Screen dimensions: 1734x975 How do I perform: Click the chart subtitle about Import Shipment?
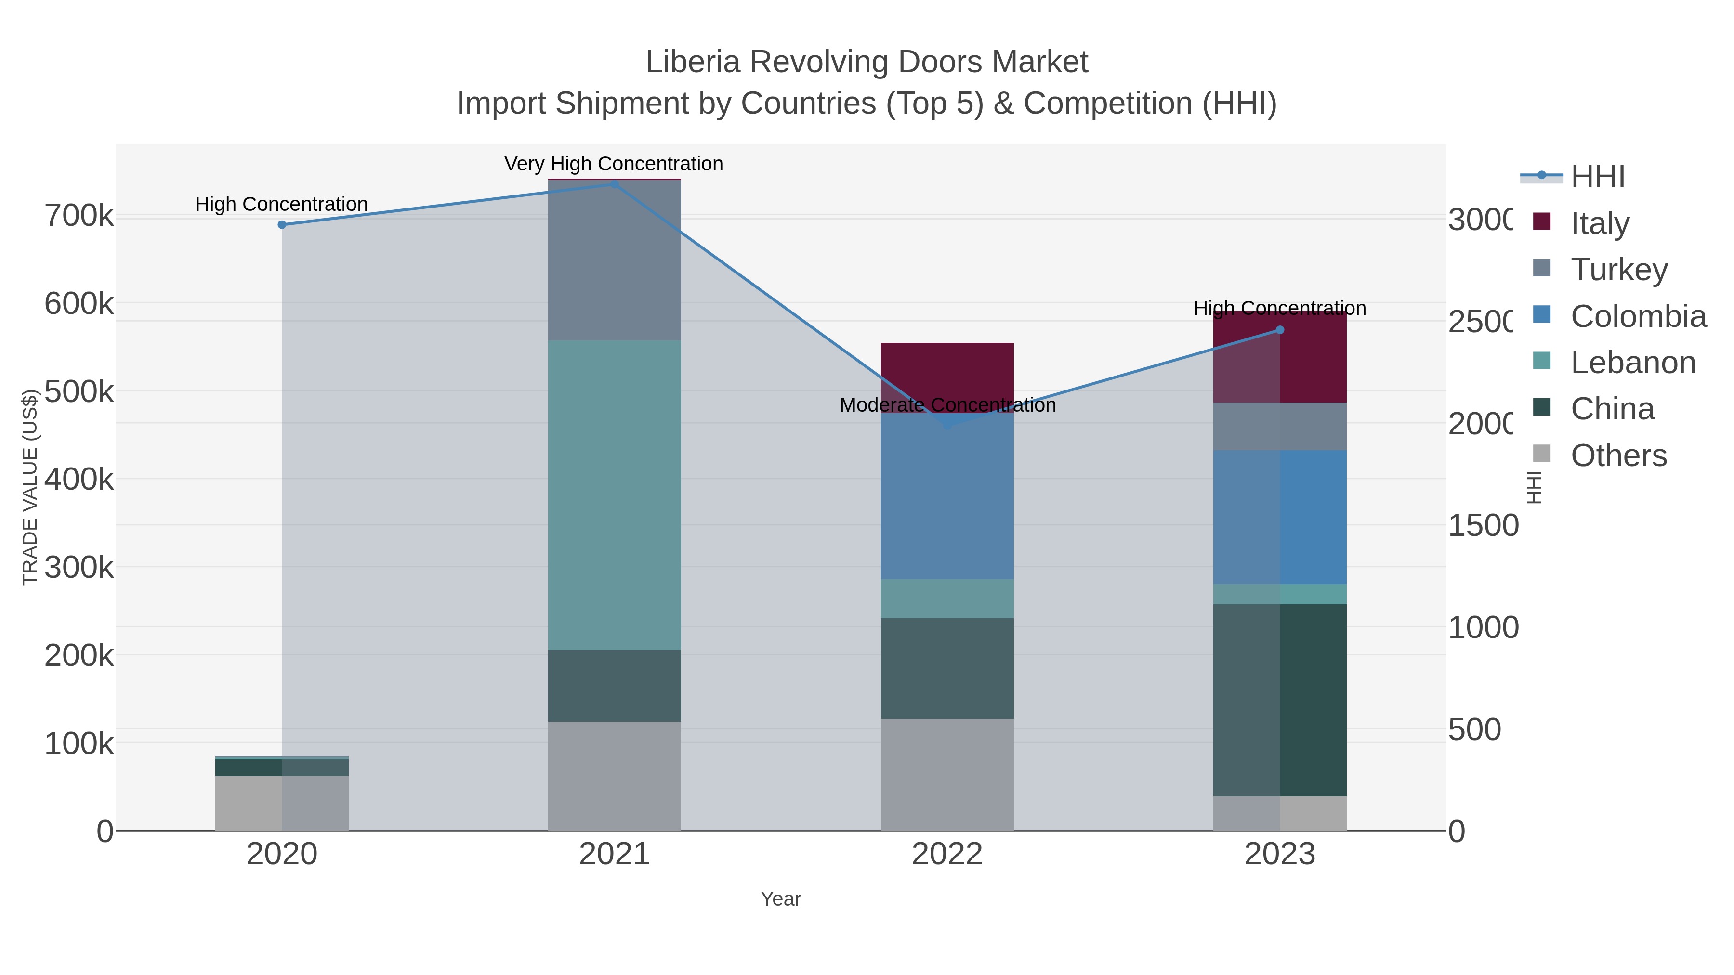[867, 104]
